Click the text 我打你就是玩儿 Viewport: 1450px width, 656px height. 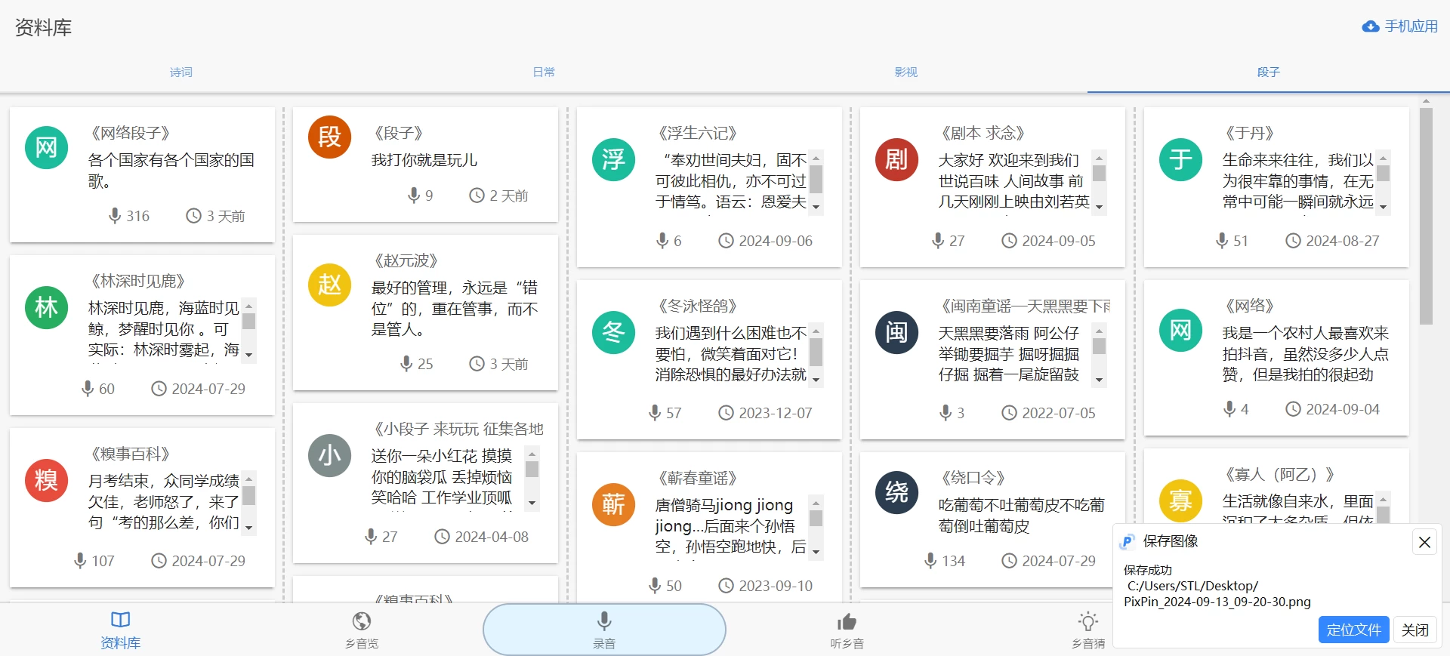tap(424, 160)
